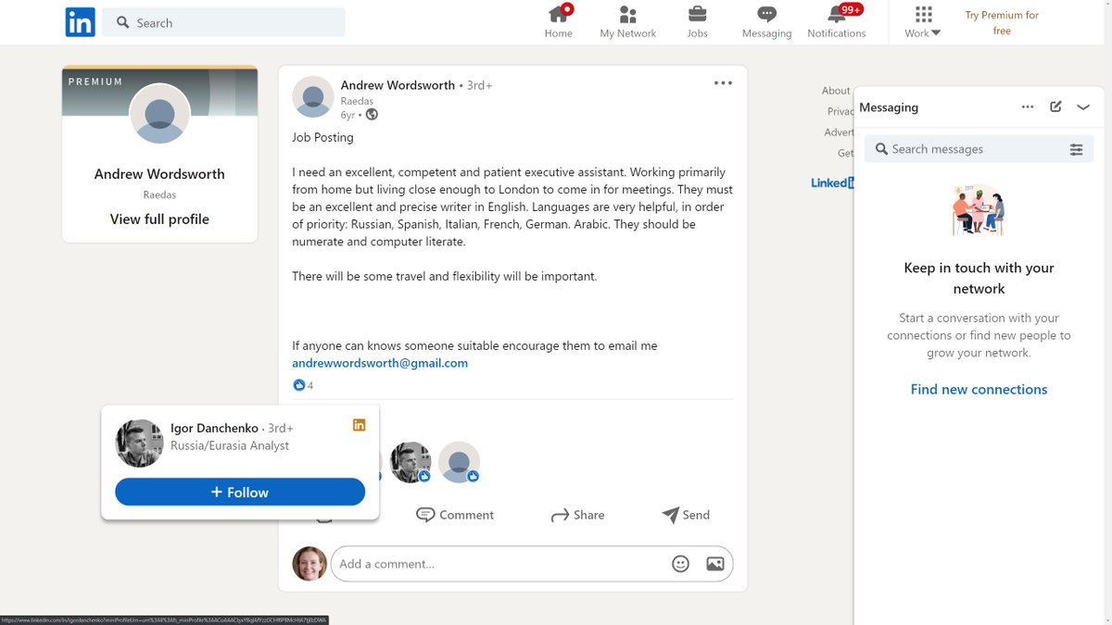The height and width of the screenshot is (625, 1112).
Task: Open Messaging panel three-dot options
Action: 1028,107
